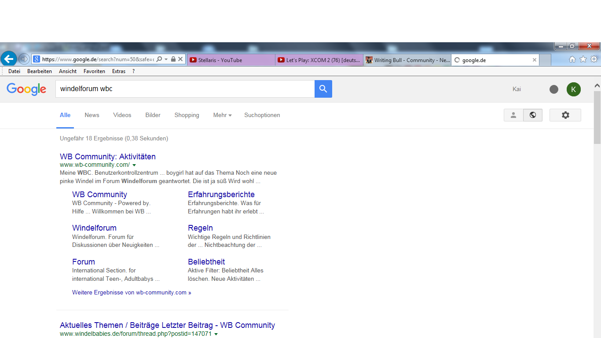Click the green K account avatar
This screenshot has width=601, height=338.
pos(573,89)
